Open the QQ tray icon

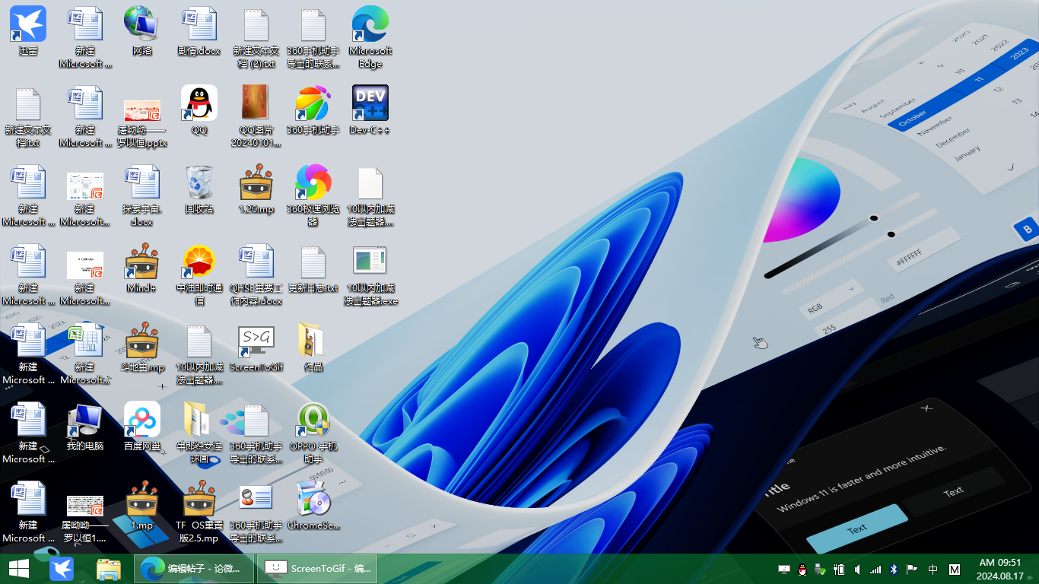coord(802,569)
